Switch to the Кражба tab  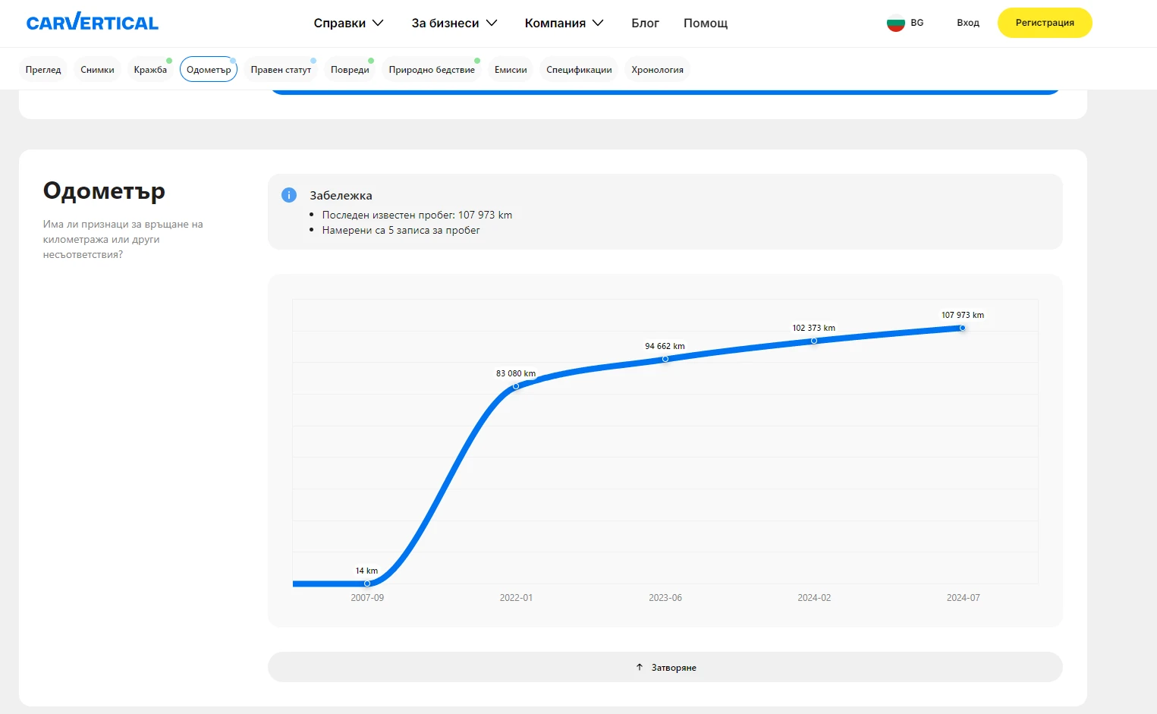pos(150,70)
